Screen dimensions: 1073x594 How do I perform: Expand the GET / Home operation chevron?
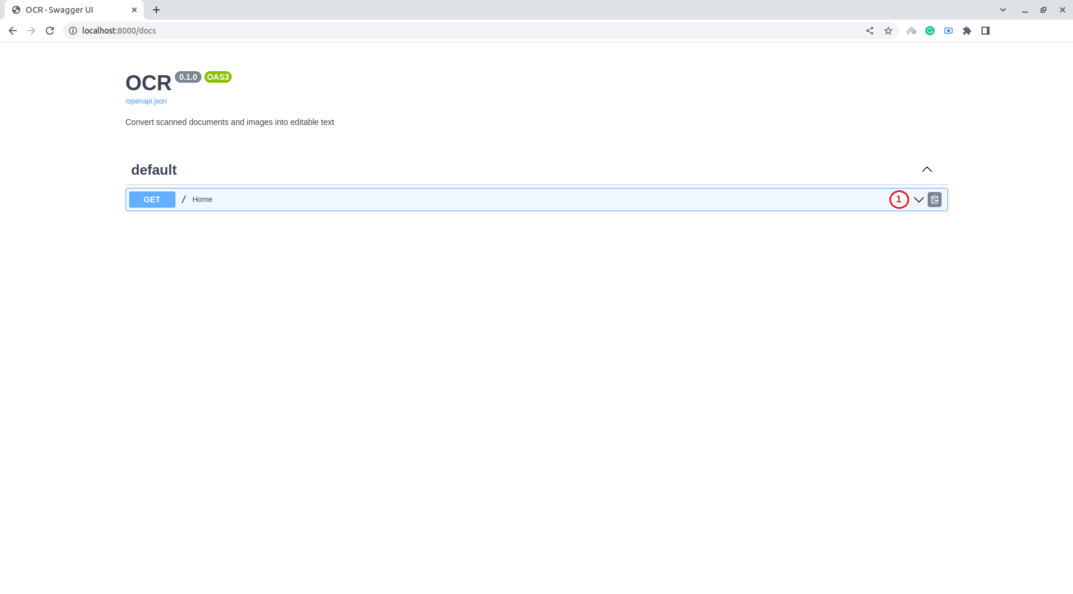[x=919, y=200]
